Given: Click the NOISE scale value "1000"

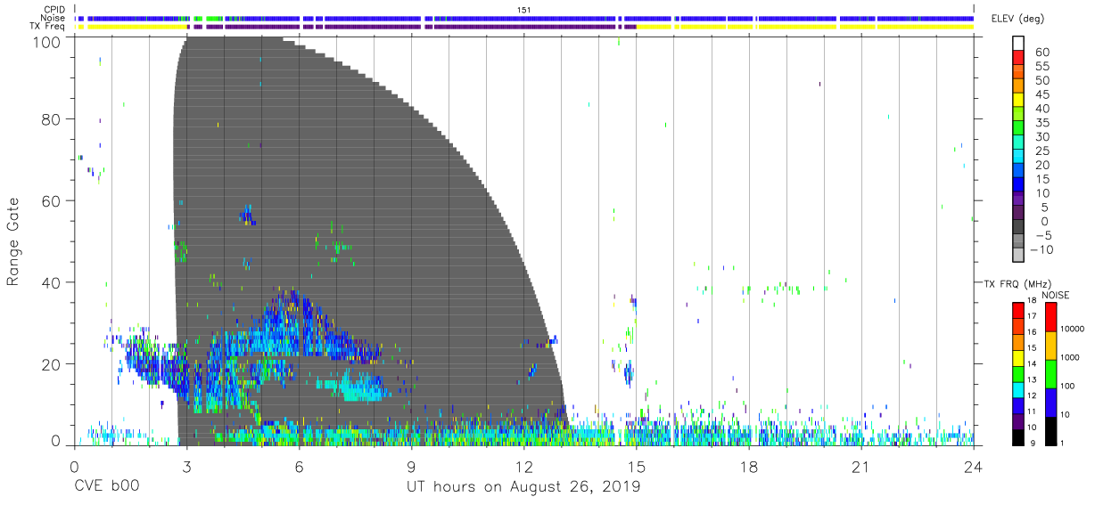Looking at the screenshot, I should click(x=1070, y=357).
